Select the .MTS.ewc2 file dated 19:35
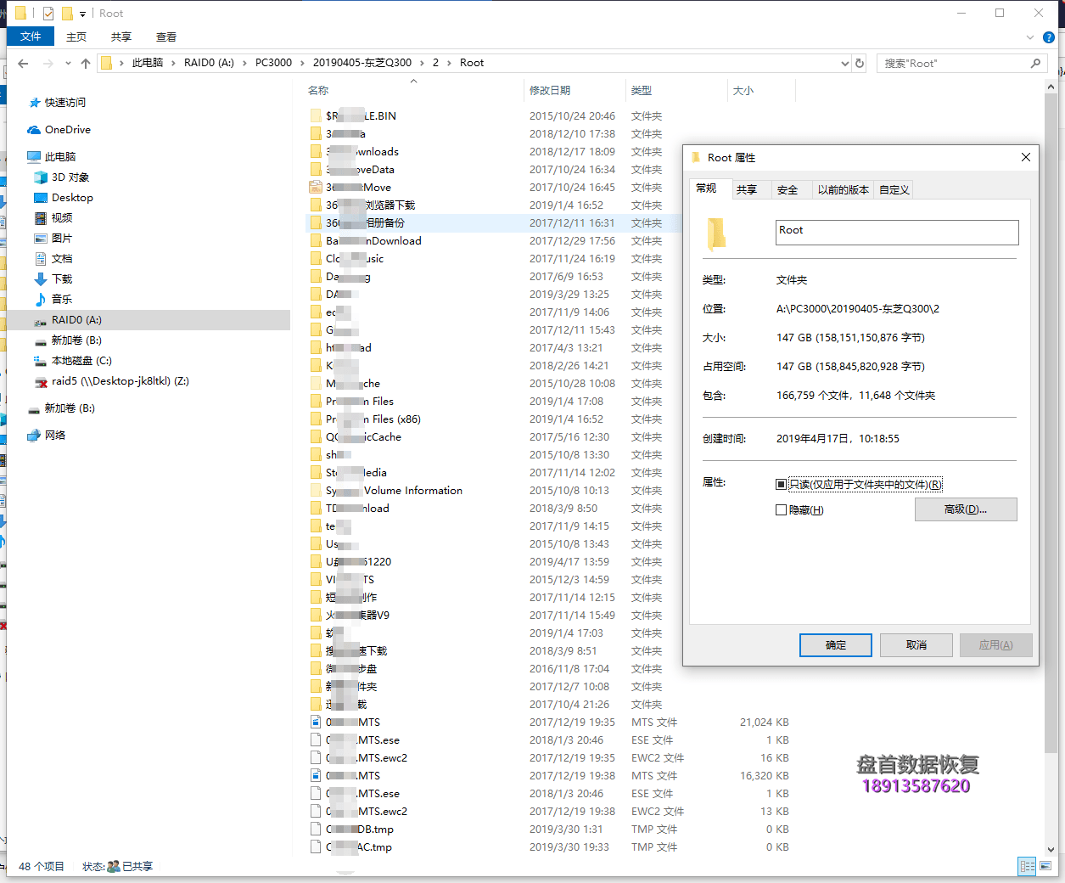Viewport: 1065px width, 883px height. (359, 758)
